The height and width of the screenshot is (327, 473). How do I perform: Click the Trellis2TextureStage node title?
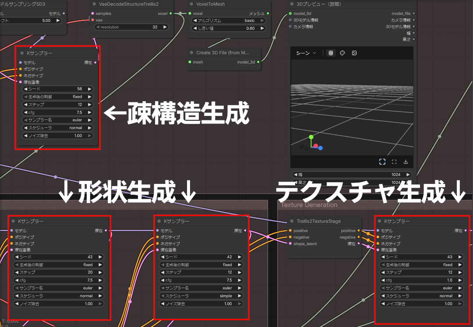click(x=318, y=221)
